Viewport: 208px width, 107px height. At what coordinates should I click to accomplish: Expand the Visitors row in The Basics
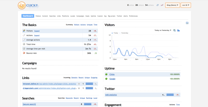coord(37,31)
